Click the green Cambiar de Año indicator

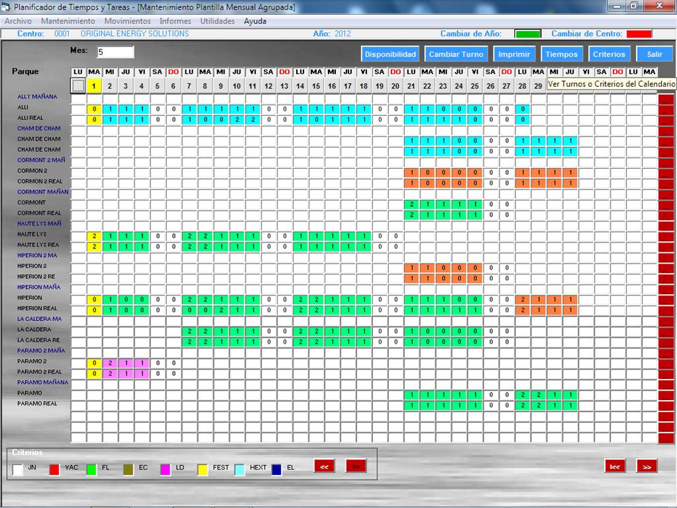click(527, 34)
